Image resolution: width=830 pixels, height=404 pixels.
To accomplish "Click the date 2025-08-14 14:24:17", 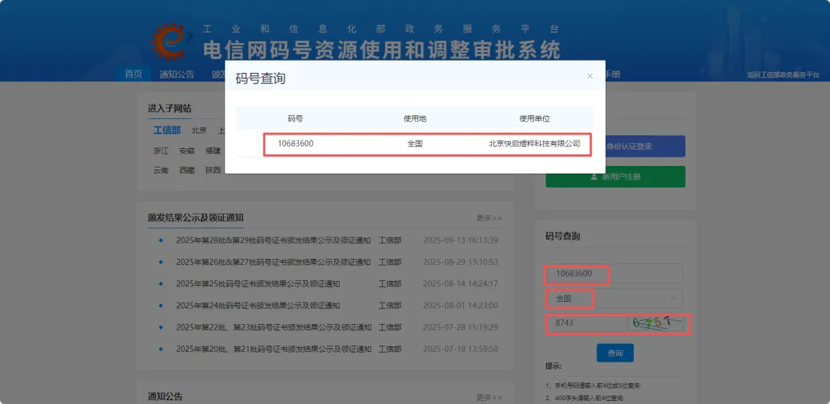I will pyautogui.click(x=460, y=284).
